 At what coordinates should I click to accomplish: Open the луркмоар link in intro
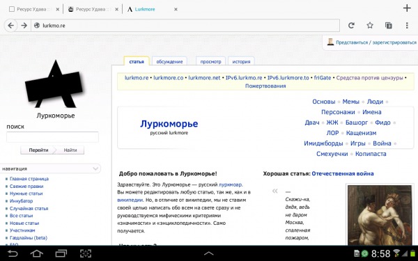coord(231,184)
